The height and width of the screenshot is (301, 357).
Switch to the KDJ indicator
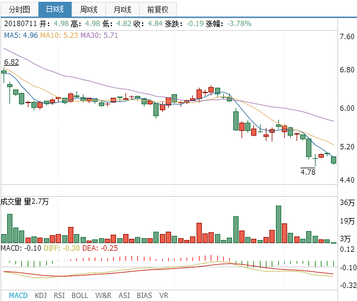point(41,296)
